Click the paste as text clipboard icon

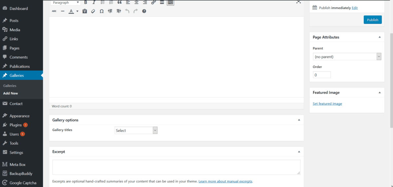84,11
